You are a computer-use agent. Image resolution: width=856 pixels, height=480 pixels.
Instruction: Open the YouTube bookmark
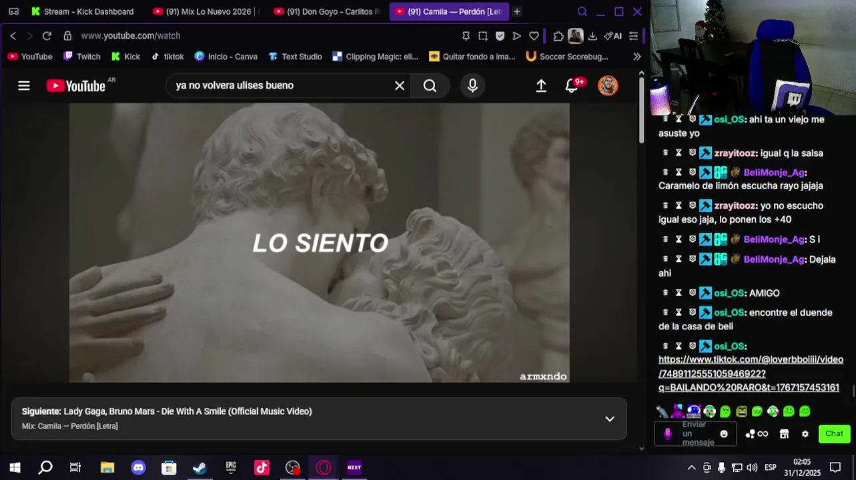pos(30,57)
